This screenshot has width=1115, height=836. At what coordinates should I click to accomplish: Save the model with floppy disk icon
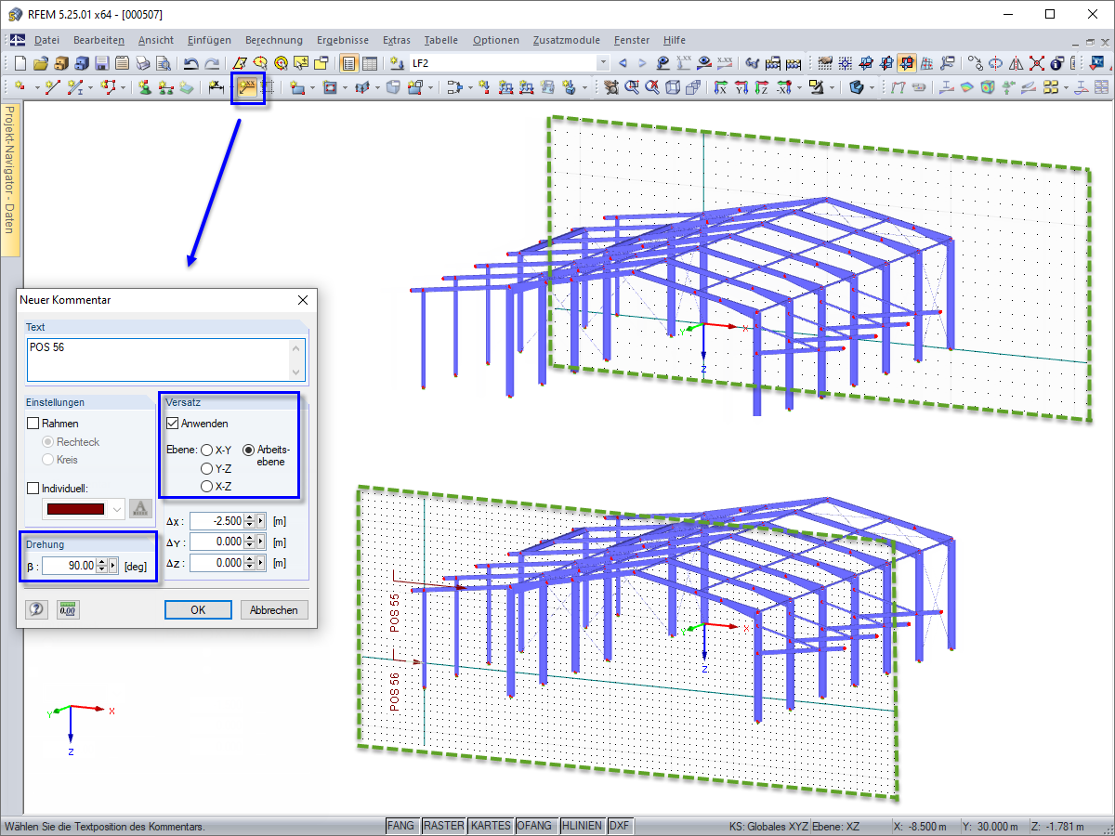101,63
